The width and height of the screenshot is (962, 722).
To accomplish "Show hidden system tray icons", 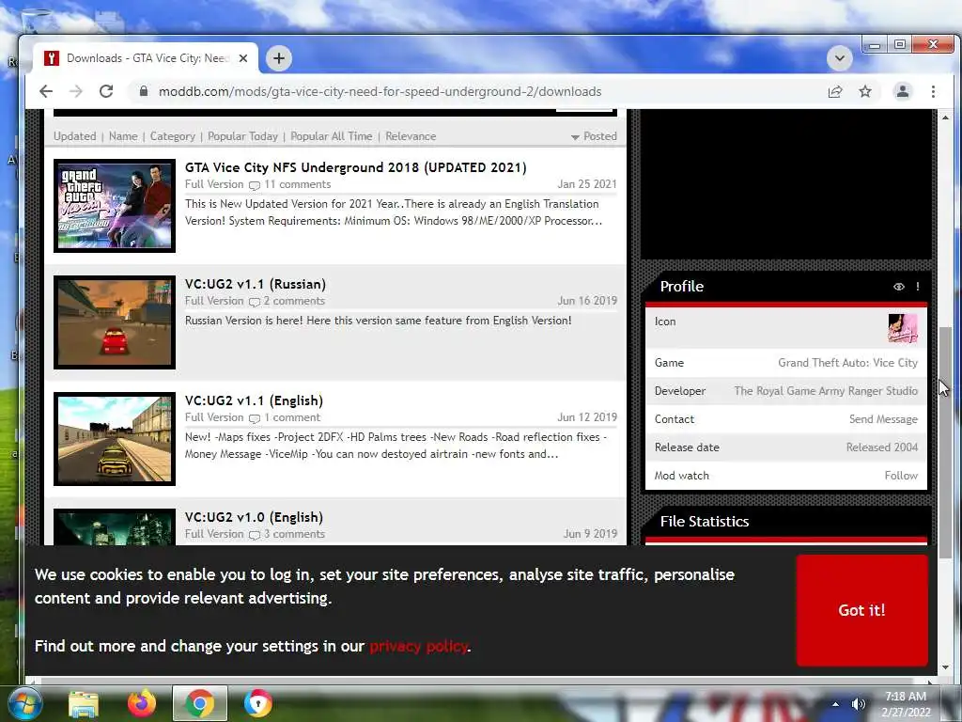I will [x=835, y=704].
